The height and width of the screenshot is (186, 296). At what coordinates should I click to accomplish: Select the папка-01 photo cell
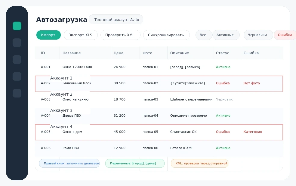150,67
